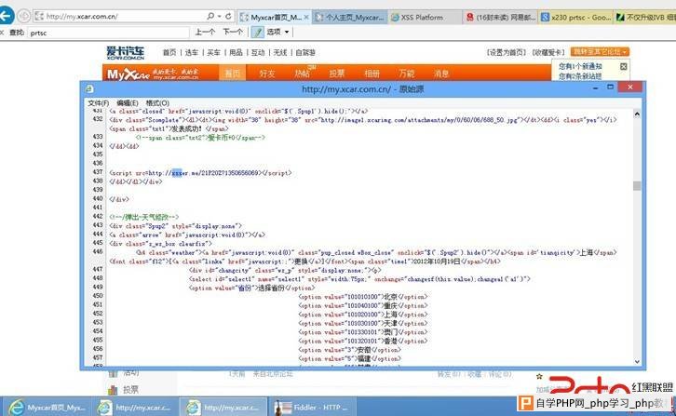Click the source viewer scrollbar up arrow
Screen dimensions: 676x416
pos(637,114)
